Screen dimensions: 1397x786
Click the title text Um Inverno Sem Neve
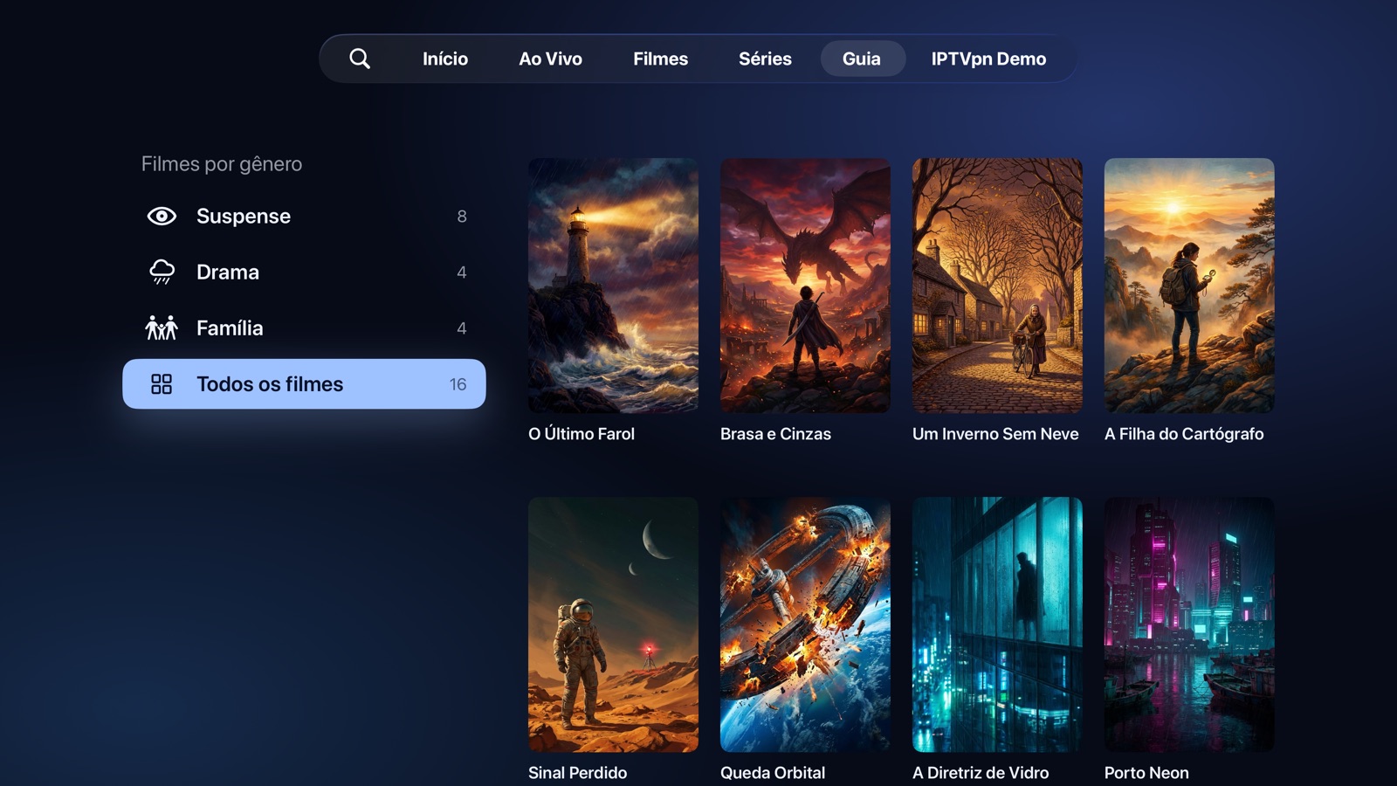(995, 434)
